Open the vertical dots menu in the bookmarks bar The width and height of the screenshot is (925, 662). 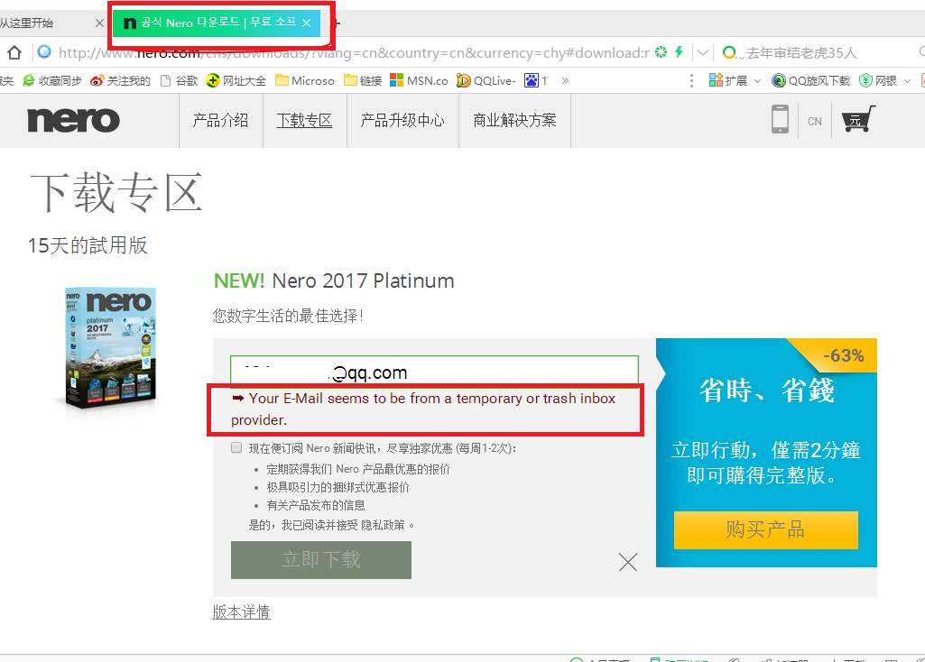click(x=691, y=81)
